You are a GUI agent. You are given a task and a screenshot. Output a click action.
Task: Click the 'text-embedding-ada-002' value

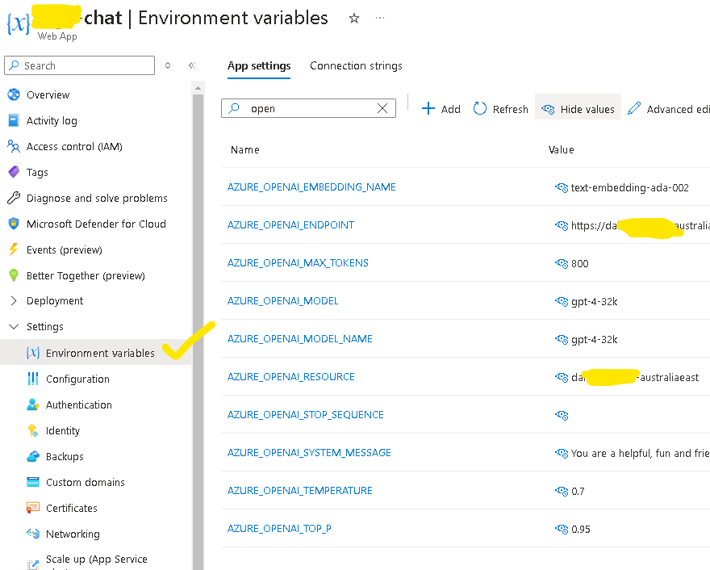click(x=630, y=187)
